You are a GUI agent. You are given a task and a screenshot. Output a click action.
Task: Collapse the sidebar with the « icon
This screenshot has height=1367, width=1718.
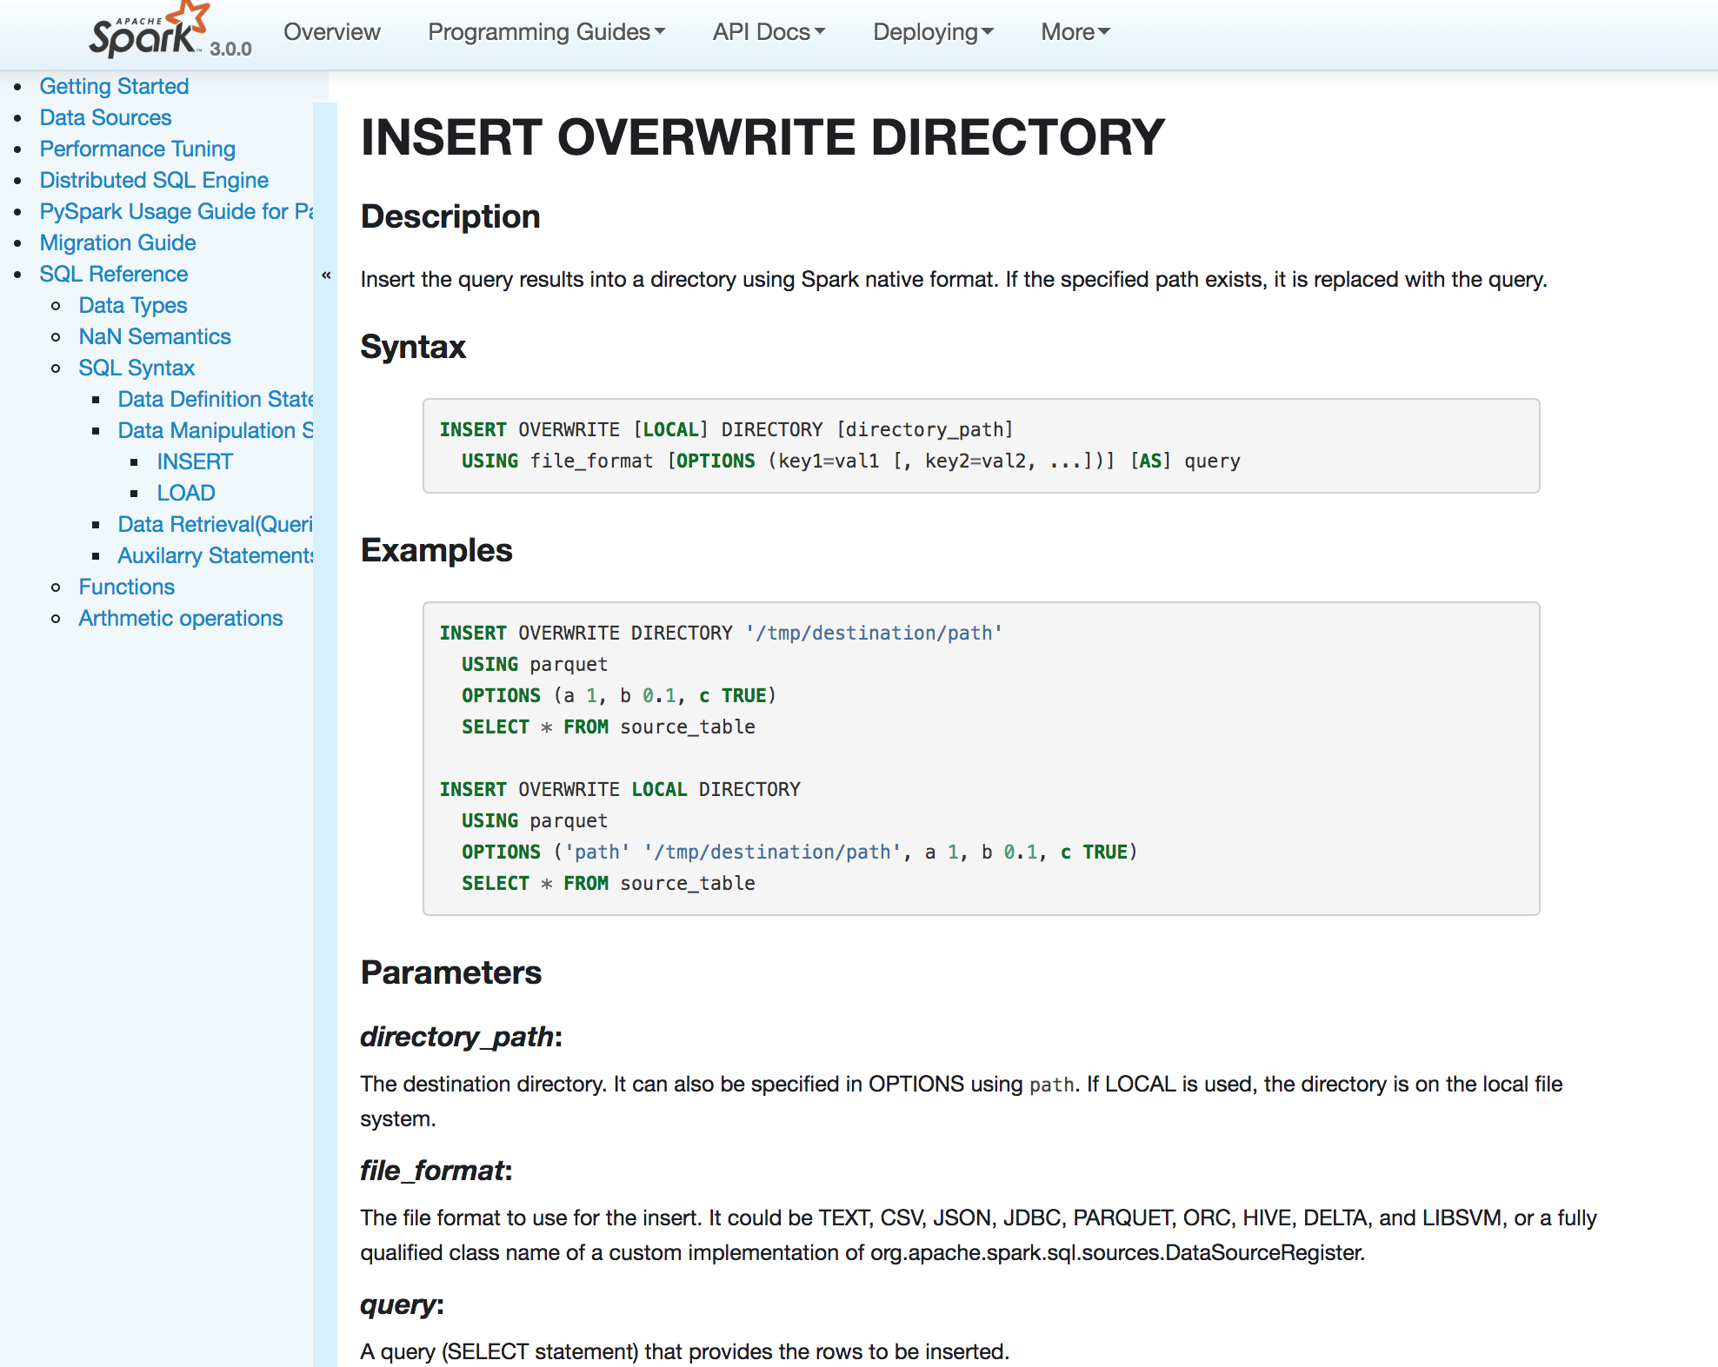[326, 275]
